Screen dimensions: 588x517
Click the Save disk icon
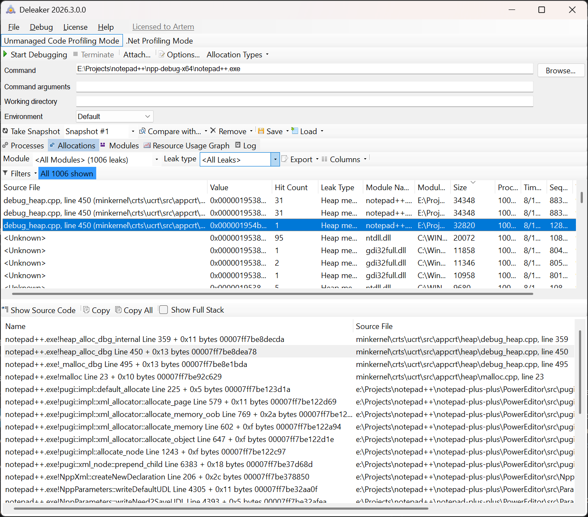(x=261, y=131)
